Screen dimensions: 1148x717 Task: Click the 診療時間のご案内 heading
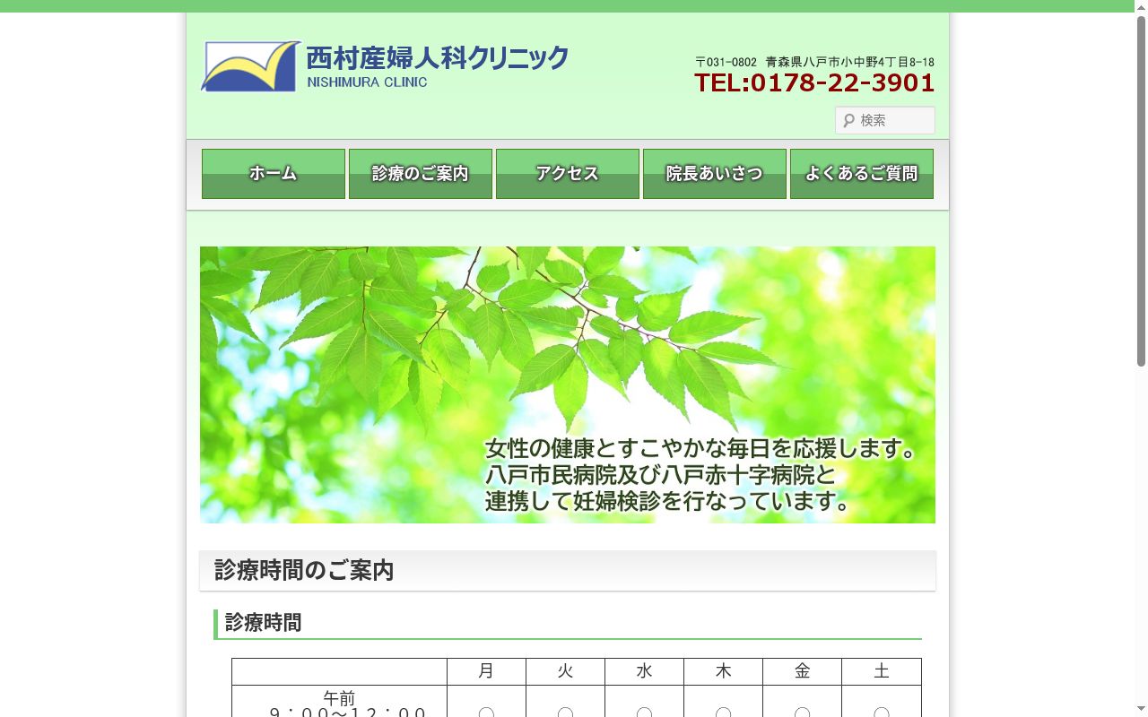pos(304,570)
